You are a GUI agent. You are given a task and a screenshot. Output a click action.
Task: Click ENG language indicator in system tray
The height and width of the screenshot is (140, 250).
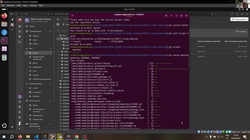tap(227, 135)
